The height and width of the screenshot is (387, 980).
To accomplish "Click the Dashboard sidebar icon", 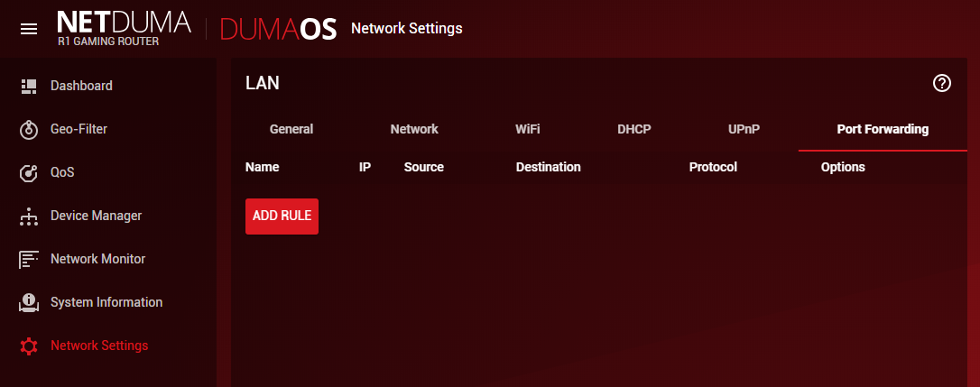I will pyautogui.click(x=28, y=86).
